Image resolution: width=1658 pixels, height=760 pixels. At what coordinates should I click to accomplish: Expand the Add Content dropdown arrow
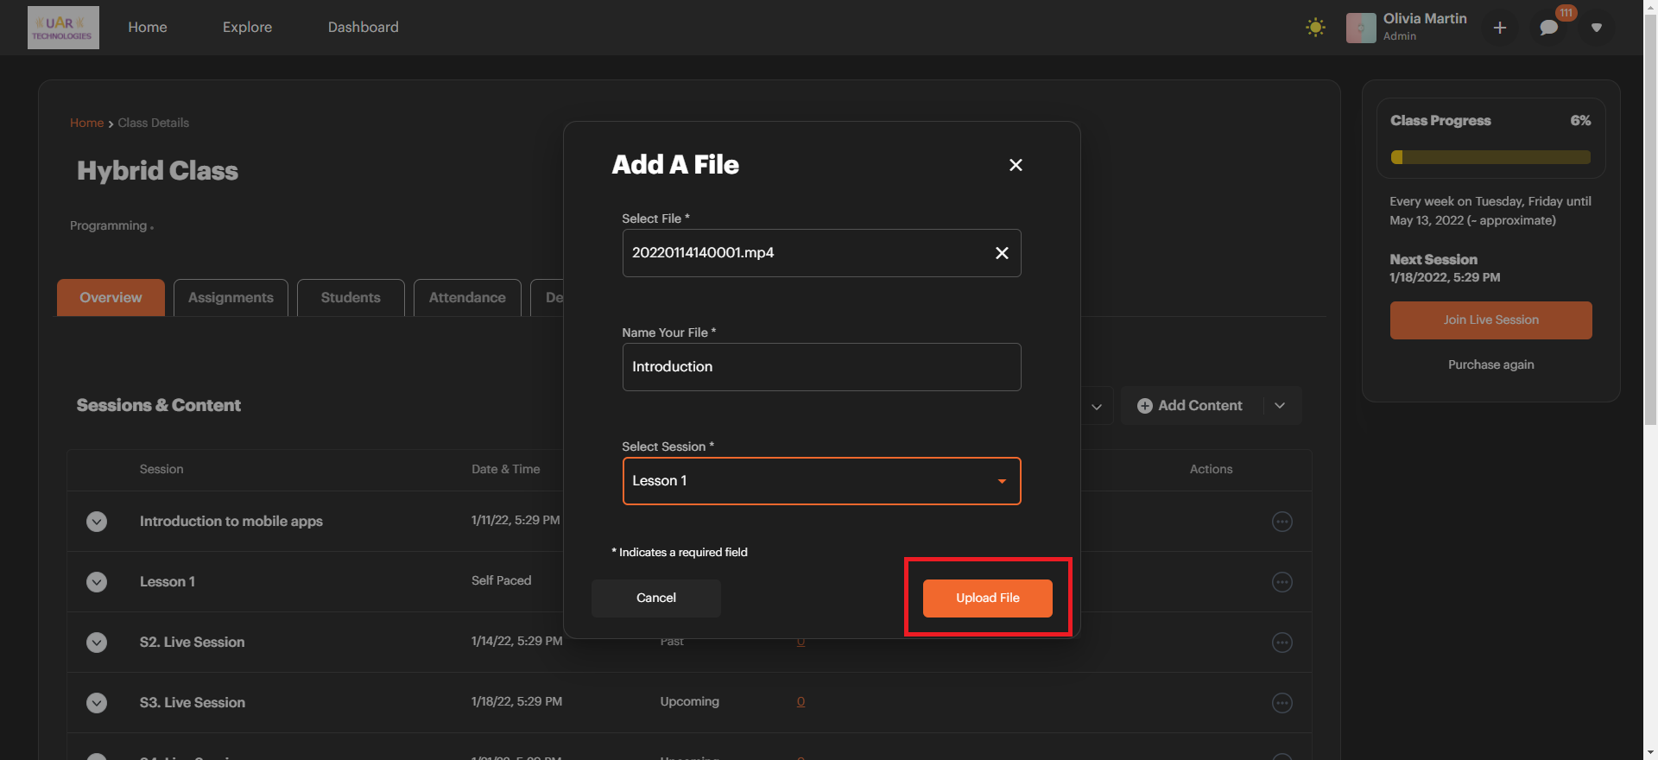pos(1281,406)
